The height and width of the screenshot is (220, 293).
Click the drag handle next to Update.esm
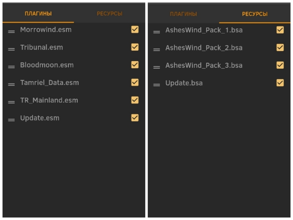click(x=11, y=119)
